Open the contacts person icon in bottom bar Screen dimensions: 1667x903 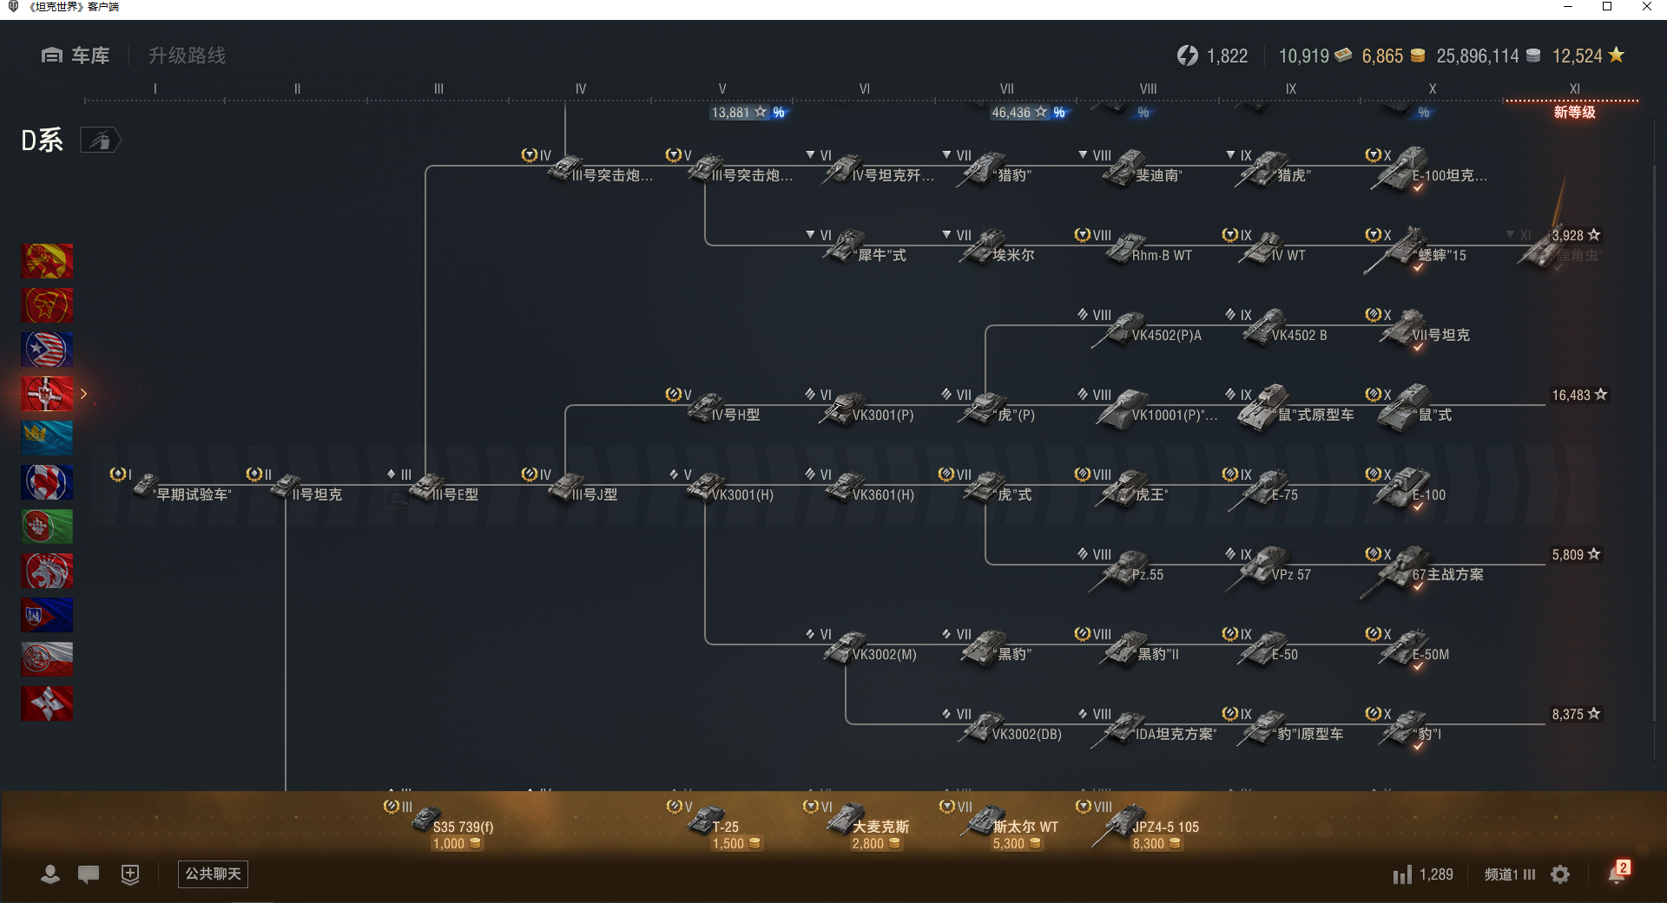50,874
